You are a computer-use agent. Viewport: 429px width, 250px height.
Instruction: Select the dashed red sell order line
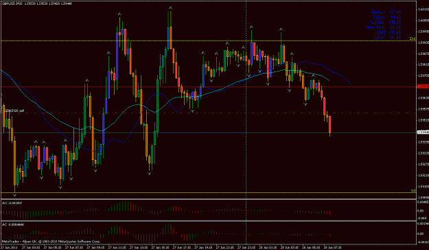(x=208, y=113)
